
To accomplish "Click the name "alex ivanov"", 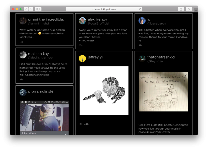I will (x=97, y=19).
